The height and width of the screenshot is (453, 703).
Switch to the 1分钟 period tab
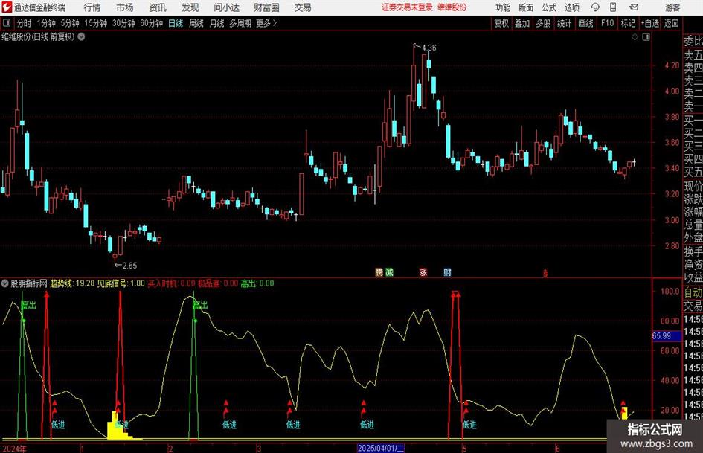coord(46,23)
